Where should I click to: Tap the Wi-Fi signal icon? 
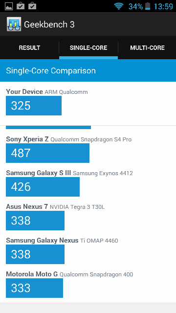[x=119, y=6]
